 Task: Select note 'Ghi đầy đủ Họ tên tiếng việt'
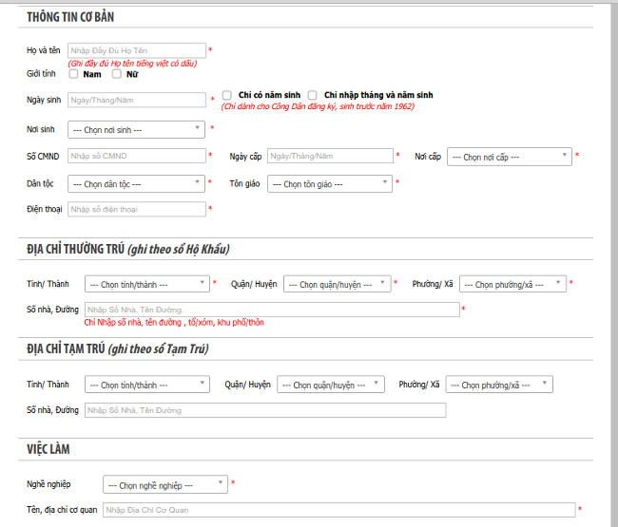pos(132,64)
